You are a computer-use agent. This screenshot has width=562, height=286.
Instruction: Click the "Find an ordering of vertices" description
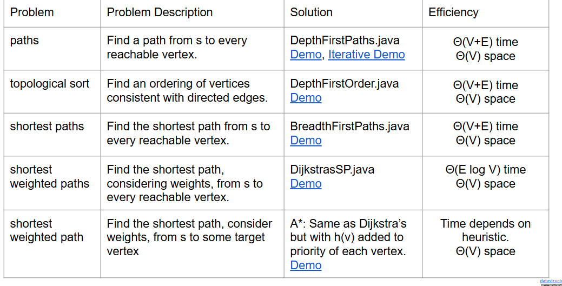pos(178,84)
